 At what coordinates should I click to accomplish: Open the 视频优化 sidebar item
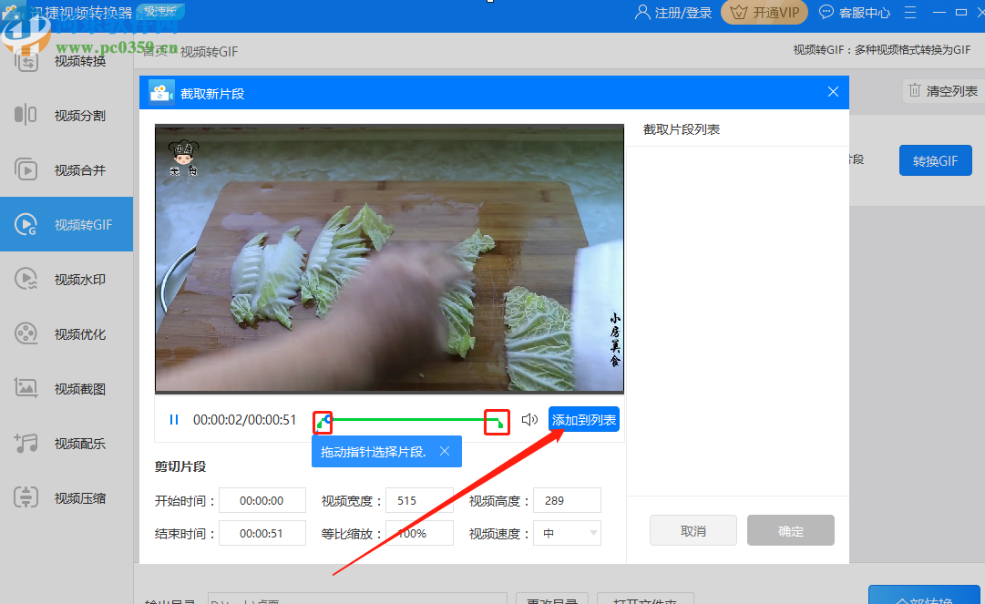click(66, 334)
